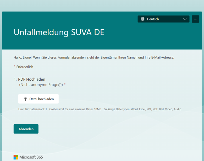Click the upload arrow icon
This screenshot has width=204, height=161.
pyautogui.click(x=25, y=99)
